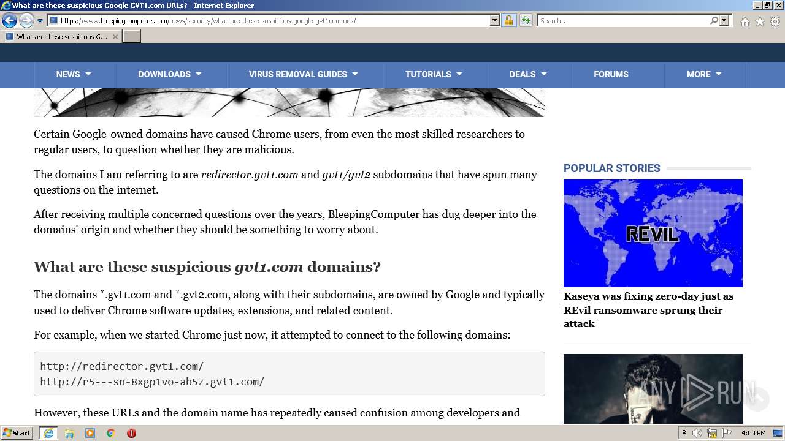Show hidden system tray icons
Screen dimensions: 785x441
click(684, 433)
